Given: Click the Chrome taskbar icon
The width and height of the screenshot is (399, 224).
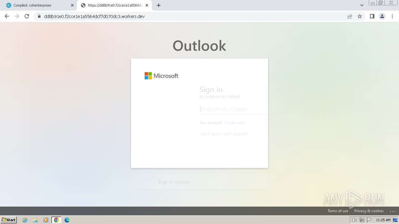Looking at the screenshot, I should [x=56, y=220].
